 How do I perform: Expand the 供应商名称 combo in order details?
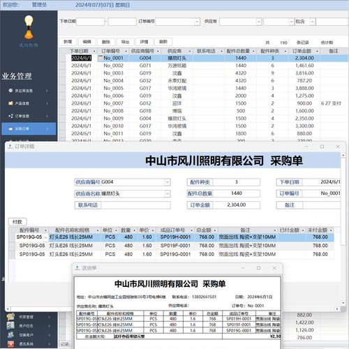tap(168, 193)
